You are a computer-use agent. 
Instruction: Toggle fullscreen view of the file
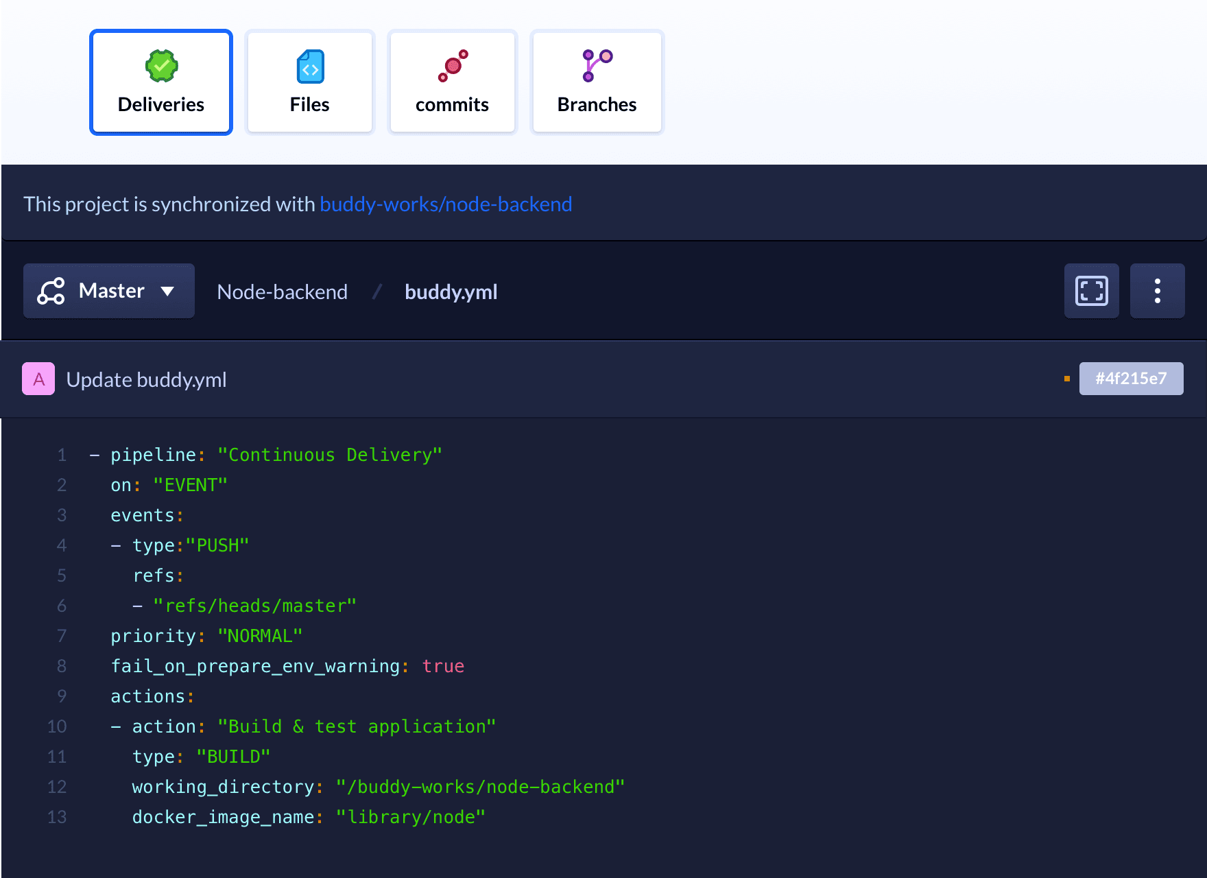[x=1091, y=291]
